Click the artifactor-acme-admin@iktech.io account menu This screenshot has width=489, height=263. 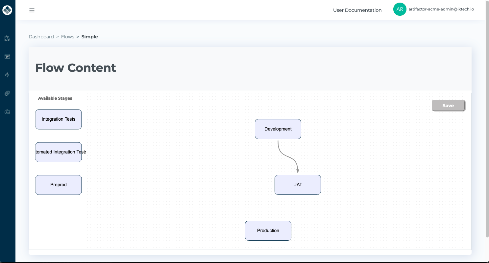(x=441, y=9)
